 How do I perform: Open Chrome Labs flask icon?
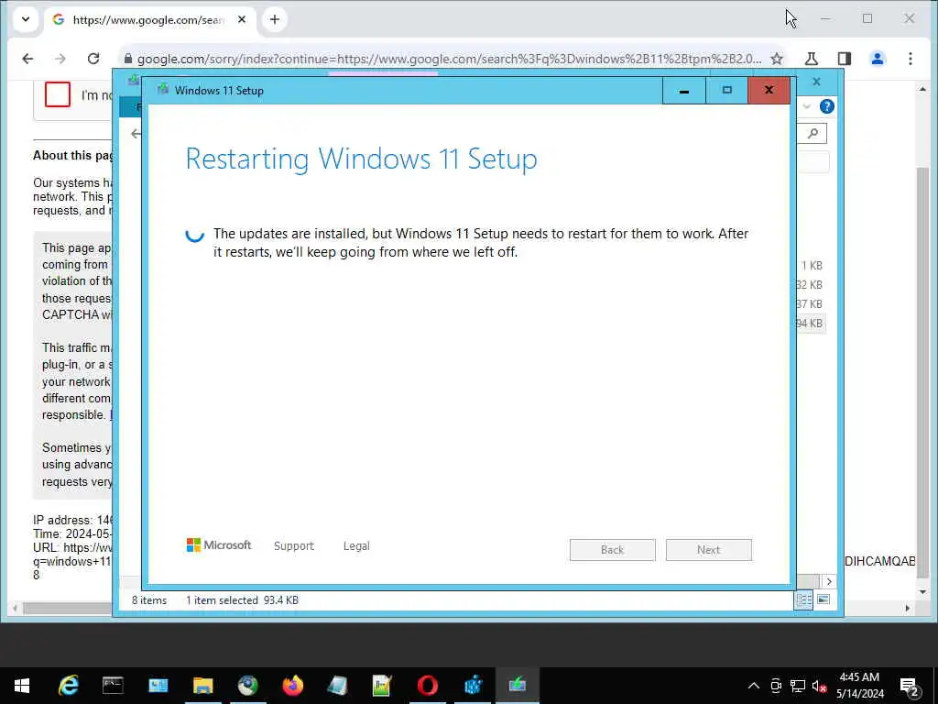[x=812, y=59]
